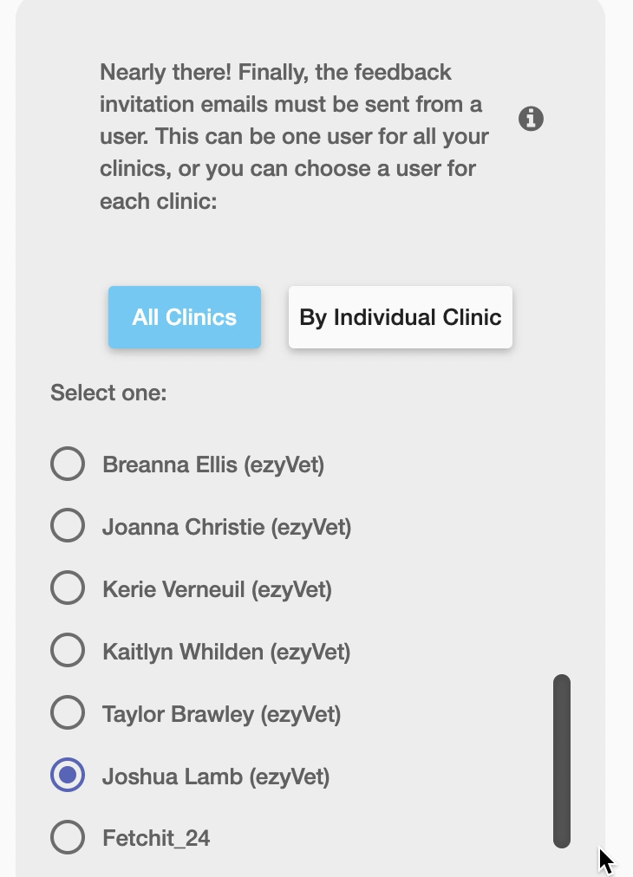Click the Select one heading
This screenshot has height=877, width=633.
coord(108,393)
